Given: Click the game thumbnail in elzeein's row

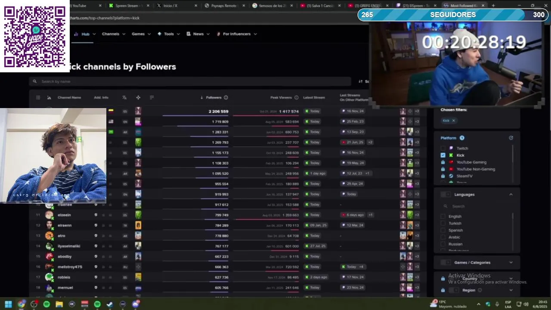Looking at the screenshot, I should pyautogui.click(x=138, y=215).
